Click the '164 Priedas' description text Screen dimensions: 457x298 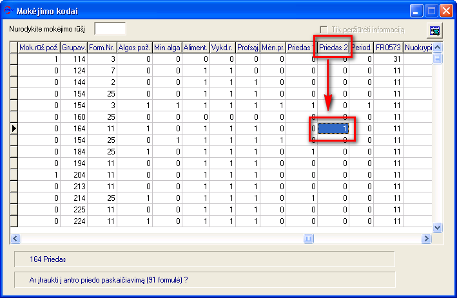click(x=48, y=259)
